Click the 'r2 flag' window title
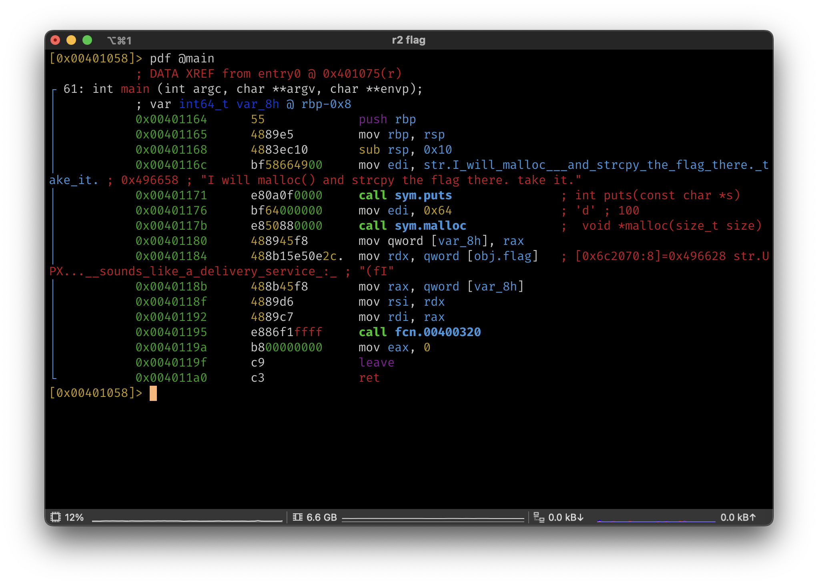 pos(409,40)
